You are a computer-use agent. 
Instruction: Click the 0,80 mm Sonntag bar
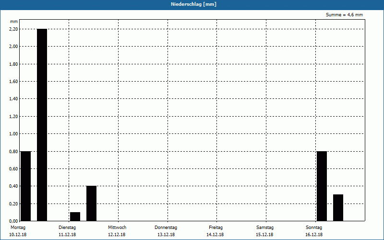pos(322,186)
